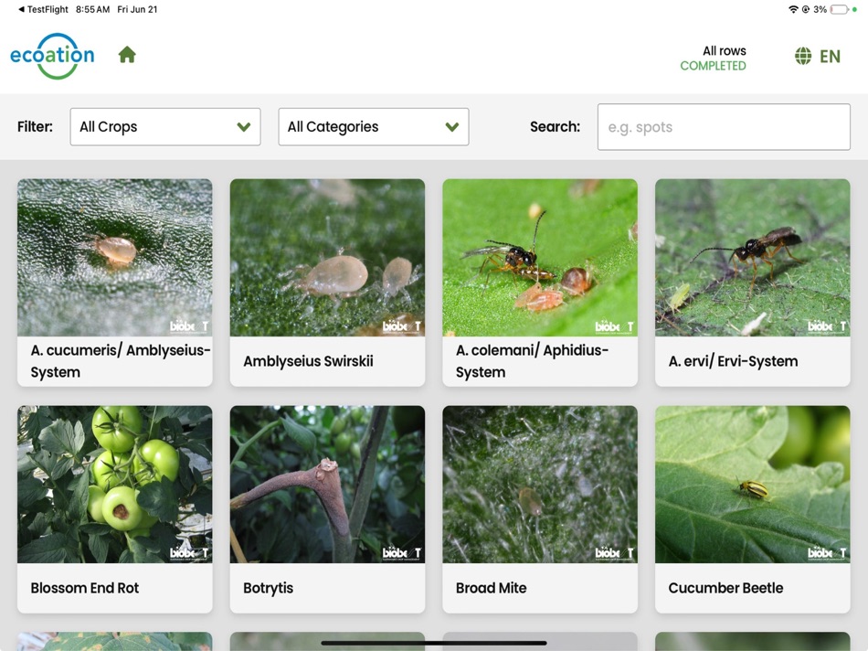The width and height of the screenshot is (868, 651).
Task: Tap the ecoation logo
Action: [x=52, y=56]
